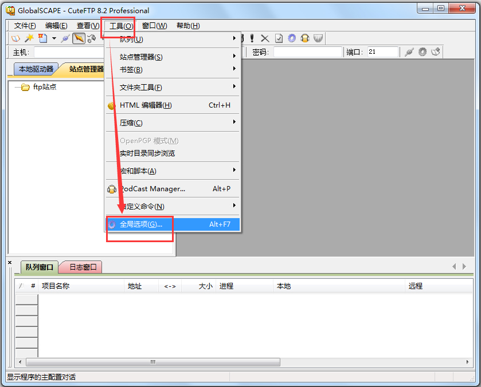
Task: Click the connect plug icon beside port field
Action: [x=409, y=52]
